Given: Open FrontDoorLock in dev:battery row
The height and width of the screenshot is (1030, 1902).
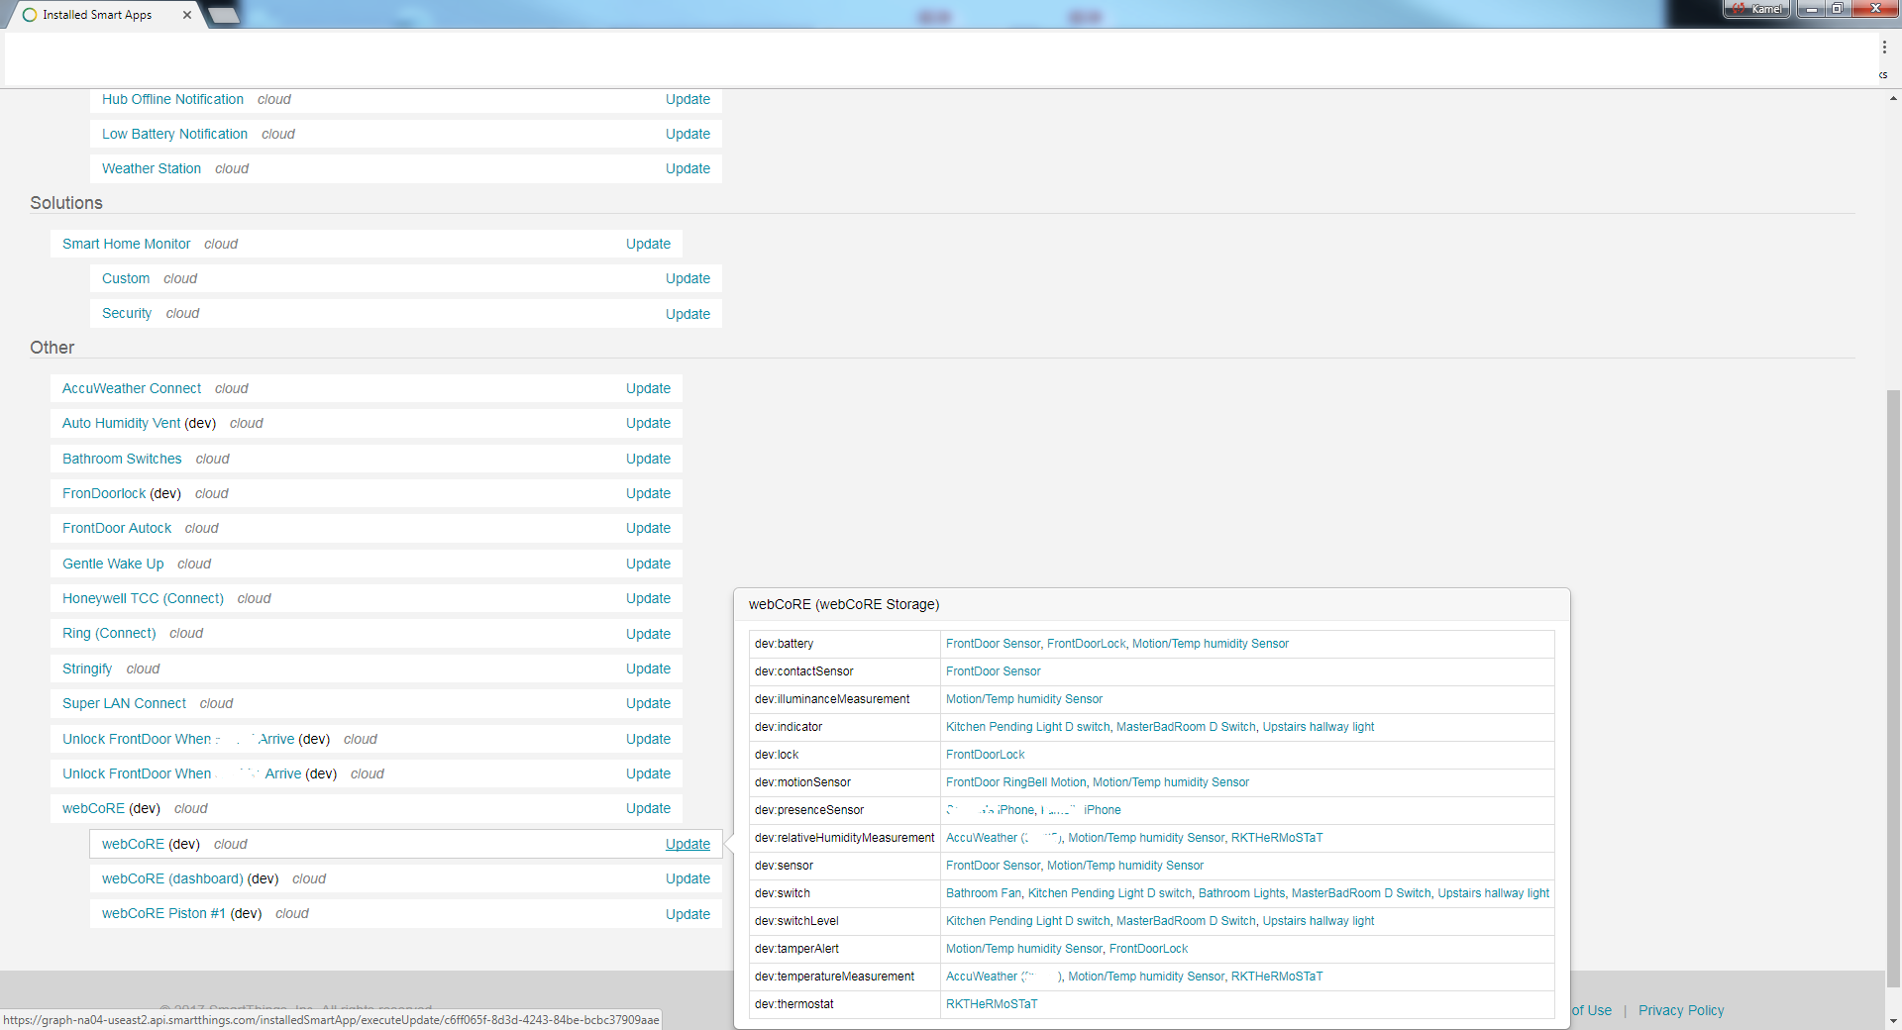Looking at the screenshot, I should (x=1086, y=644).
